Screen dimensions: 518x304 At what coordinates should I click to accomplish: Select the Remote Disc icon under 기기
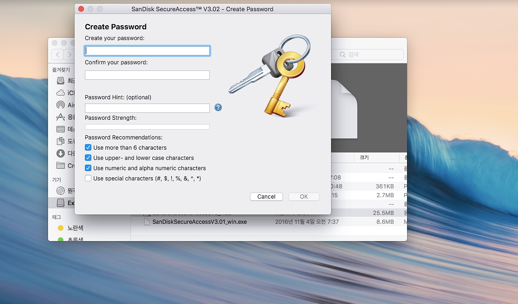tap(61, 191)
